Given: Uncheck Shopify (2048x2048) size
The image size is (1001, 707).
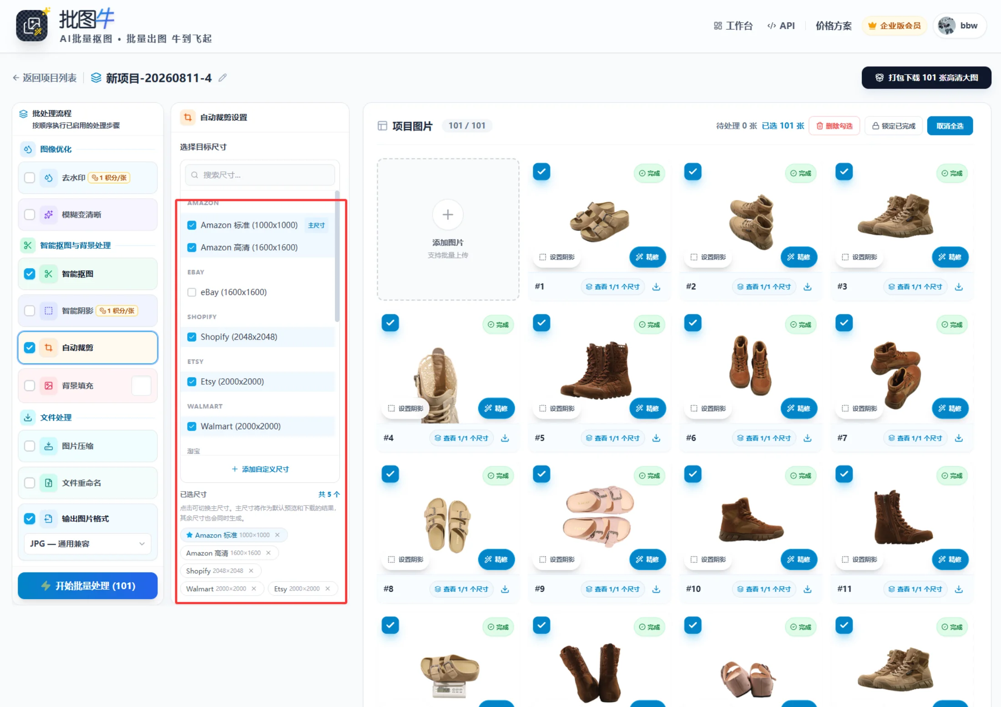Looking at the screenshot, I should [x=192, y=337].
